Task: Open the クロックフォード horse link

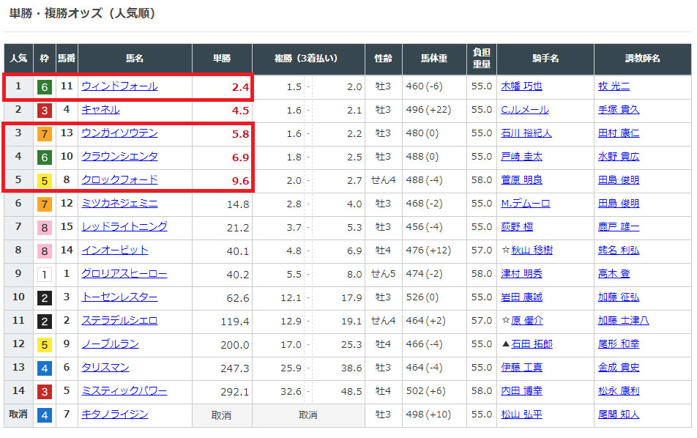Action: (x=119, y=180)
